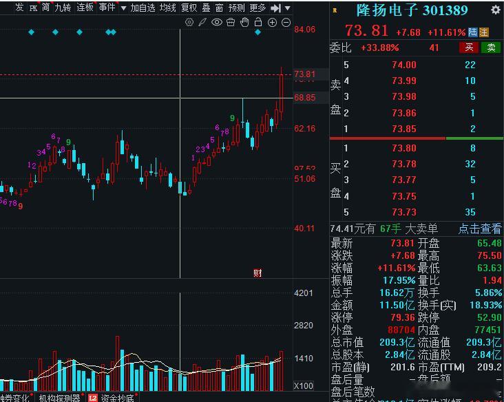Open the 机构探测器 bottom tab
Screen dimensions: 504x402
(x=59, y=398)
